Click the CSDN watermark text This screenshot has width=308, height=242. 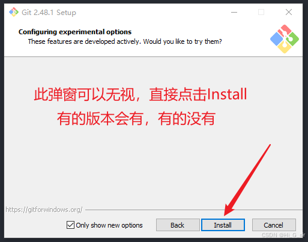283,235
